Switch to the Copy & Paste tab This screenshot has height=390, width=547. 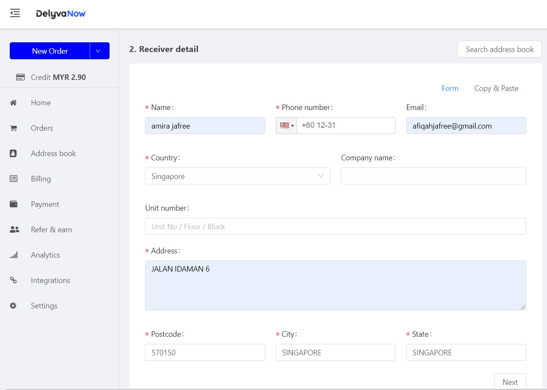(496, 88)
